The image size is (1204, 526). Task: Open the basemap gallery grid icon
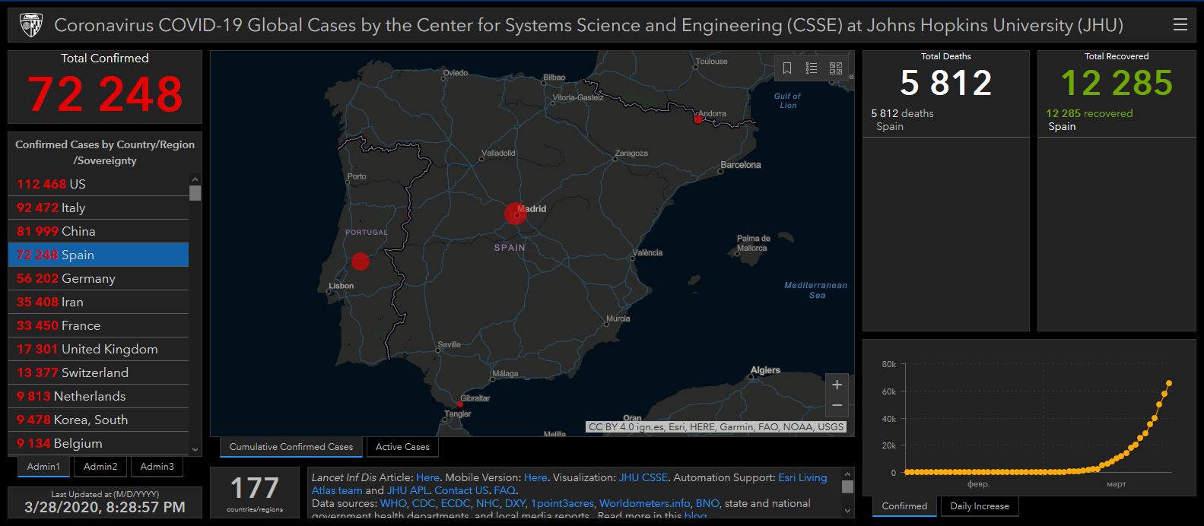pos(836,68)
